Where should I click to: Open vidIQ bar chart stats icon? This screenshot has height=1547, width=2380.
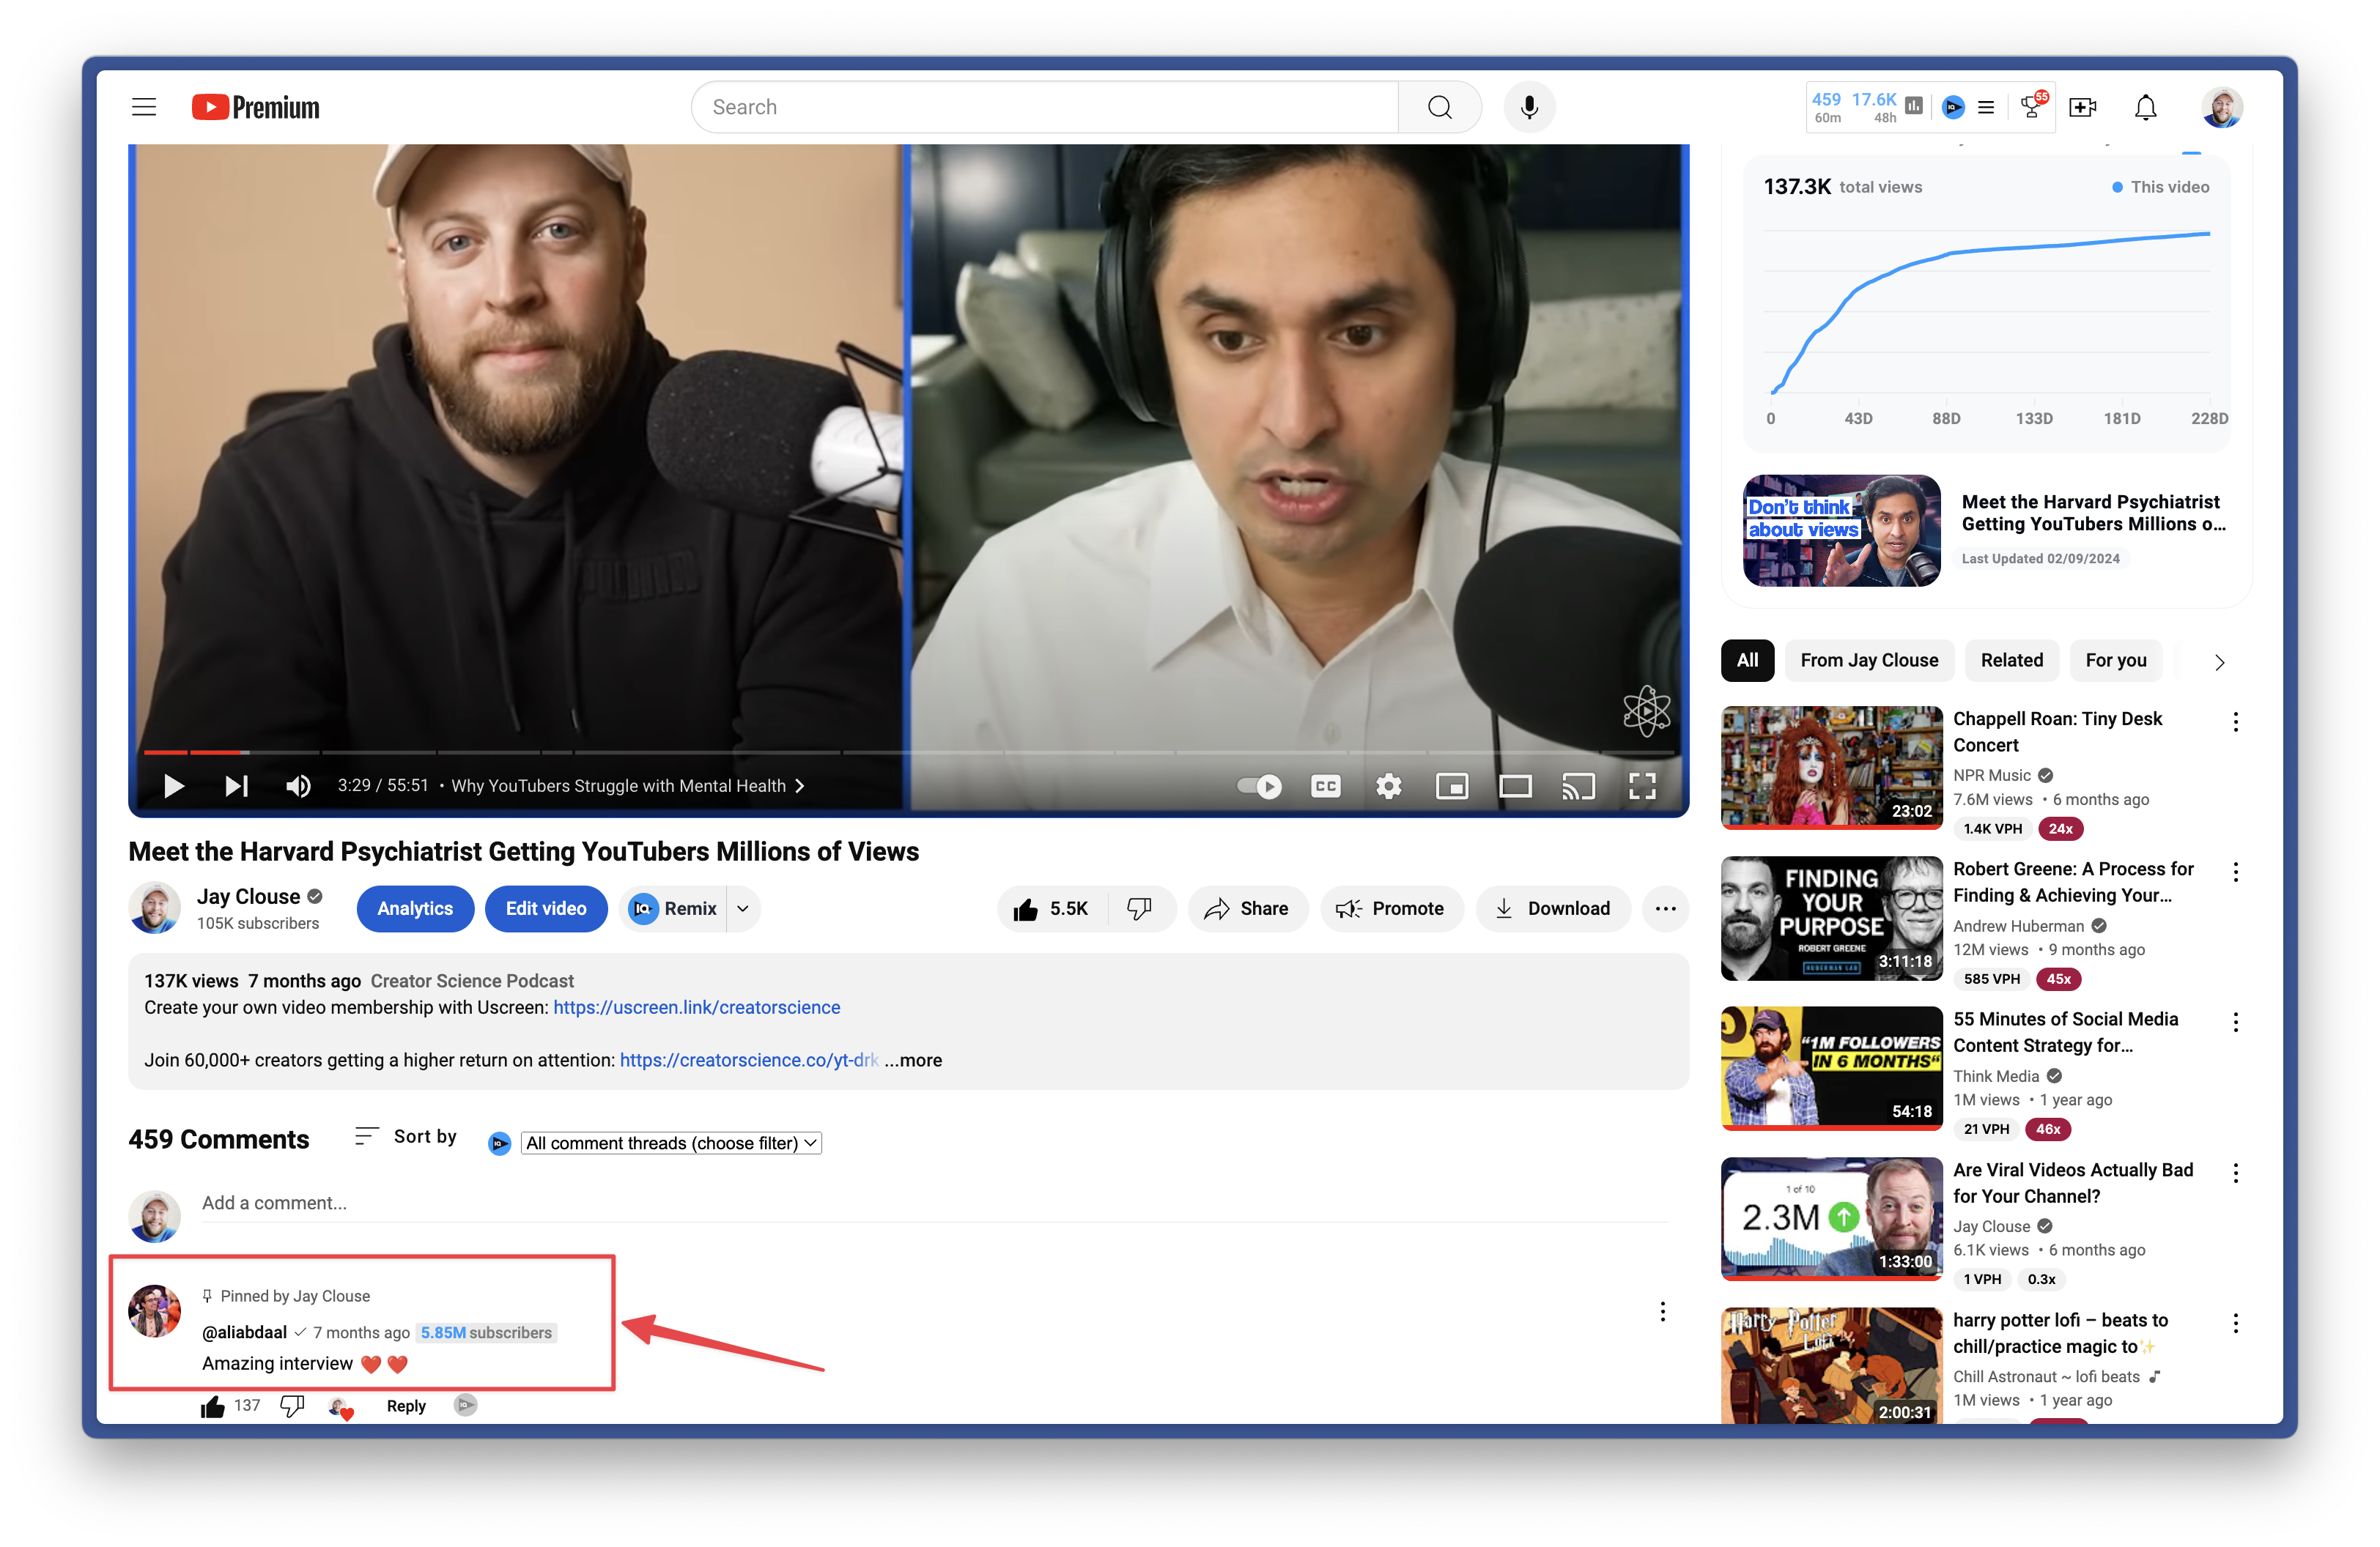1914,106
